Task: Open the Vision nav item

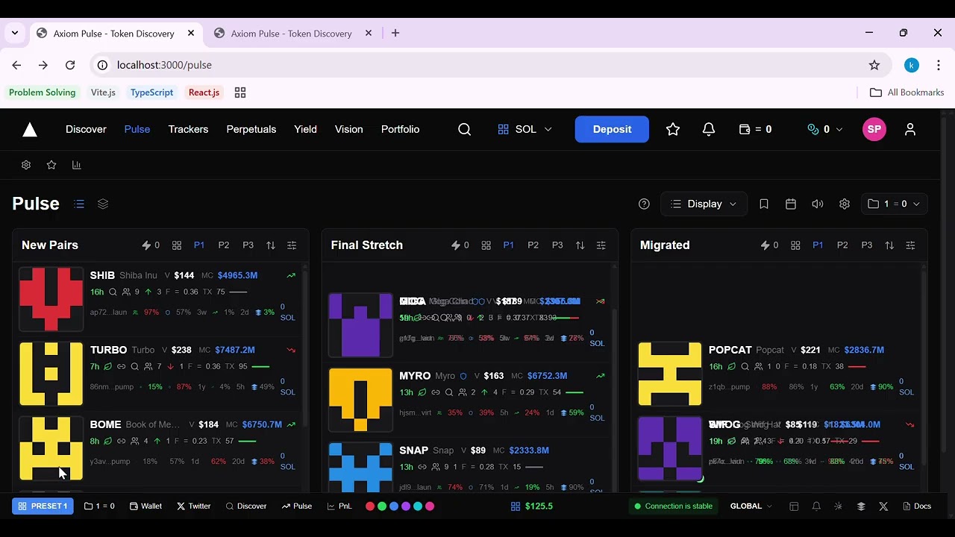Action: 349,130
